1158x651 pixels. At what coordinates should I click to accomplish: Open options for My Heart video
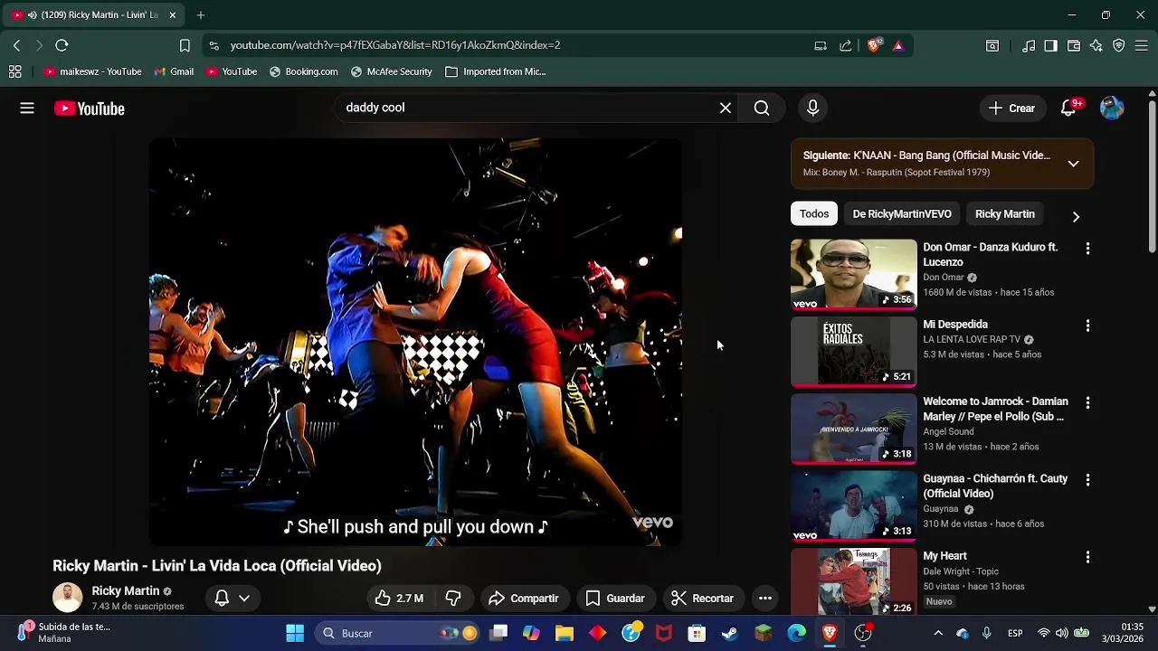point(1087,557)
